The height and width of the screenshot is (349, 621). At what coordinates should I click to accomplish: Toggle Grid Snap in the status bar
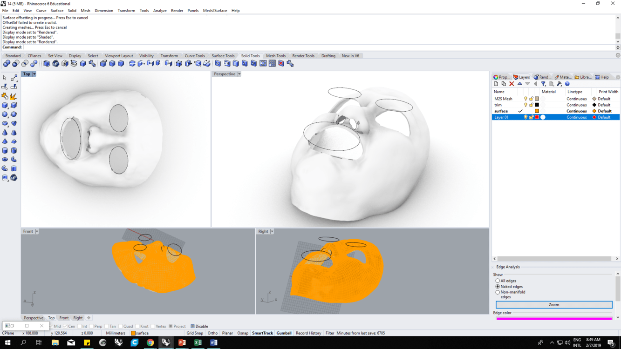(195, 333)
